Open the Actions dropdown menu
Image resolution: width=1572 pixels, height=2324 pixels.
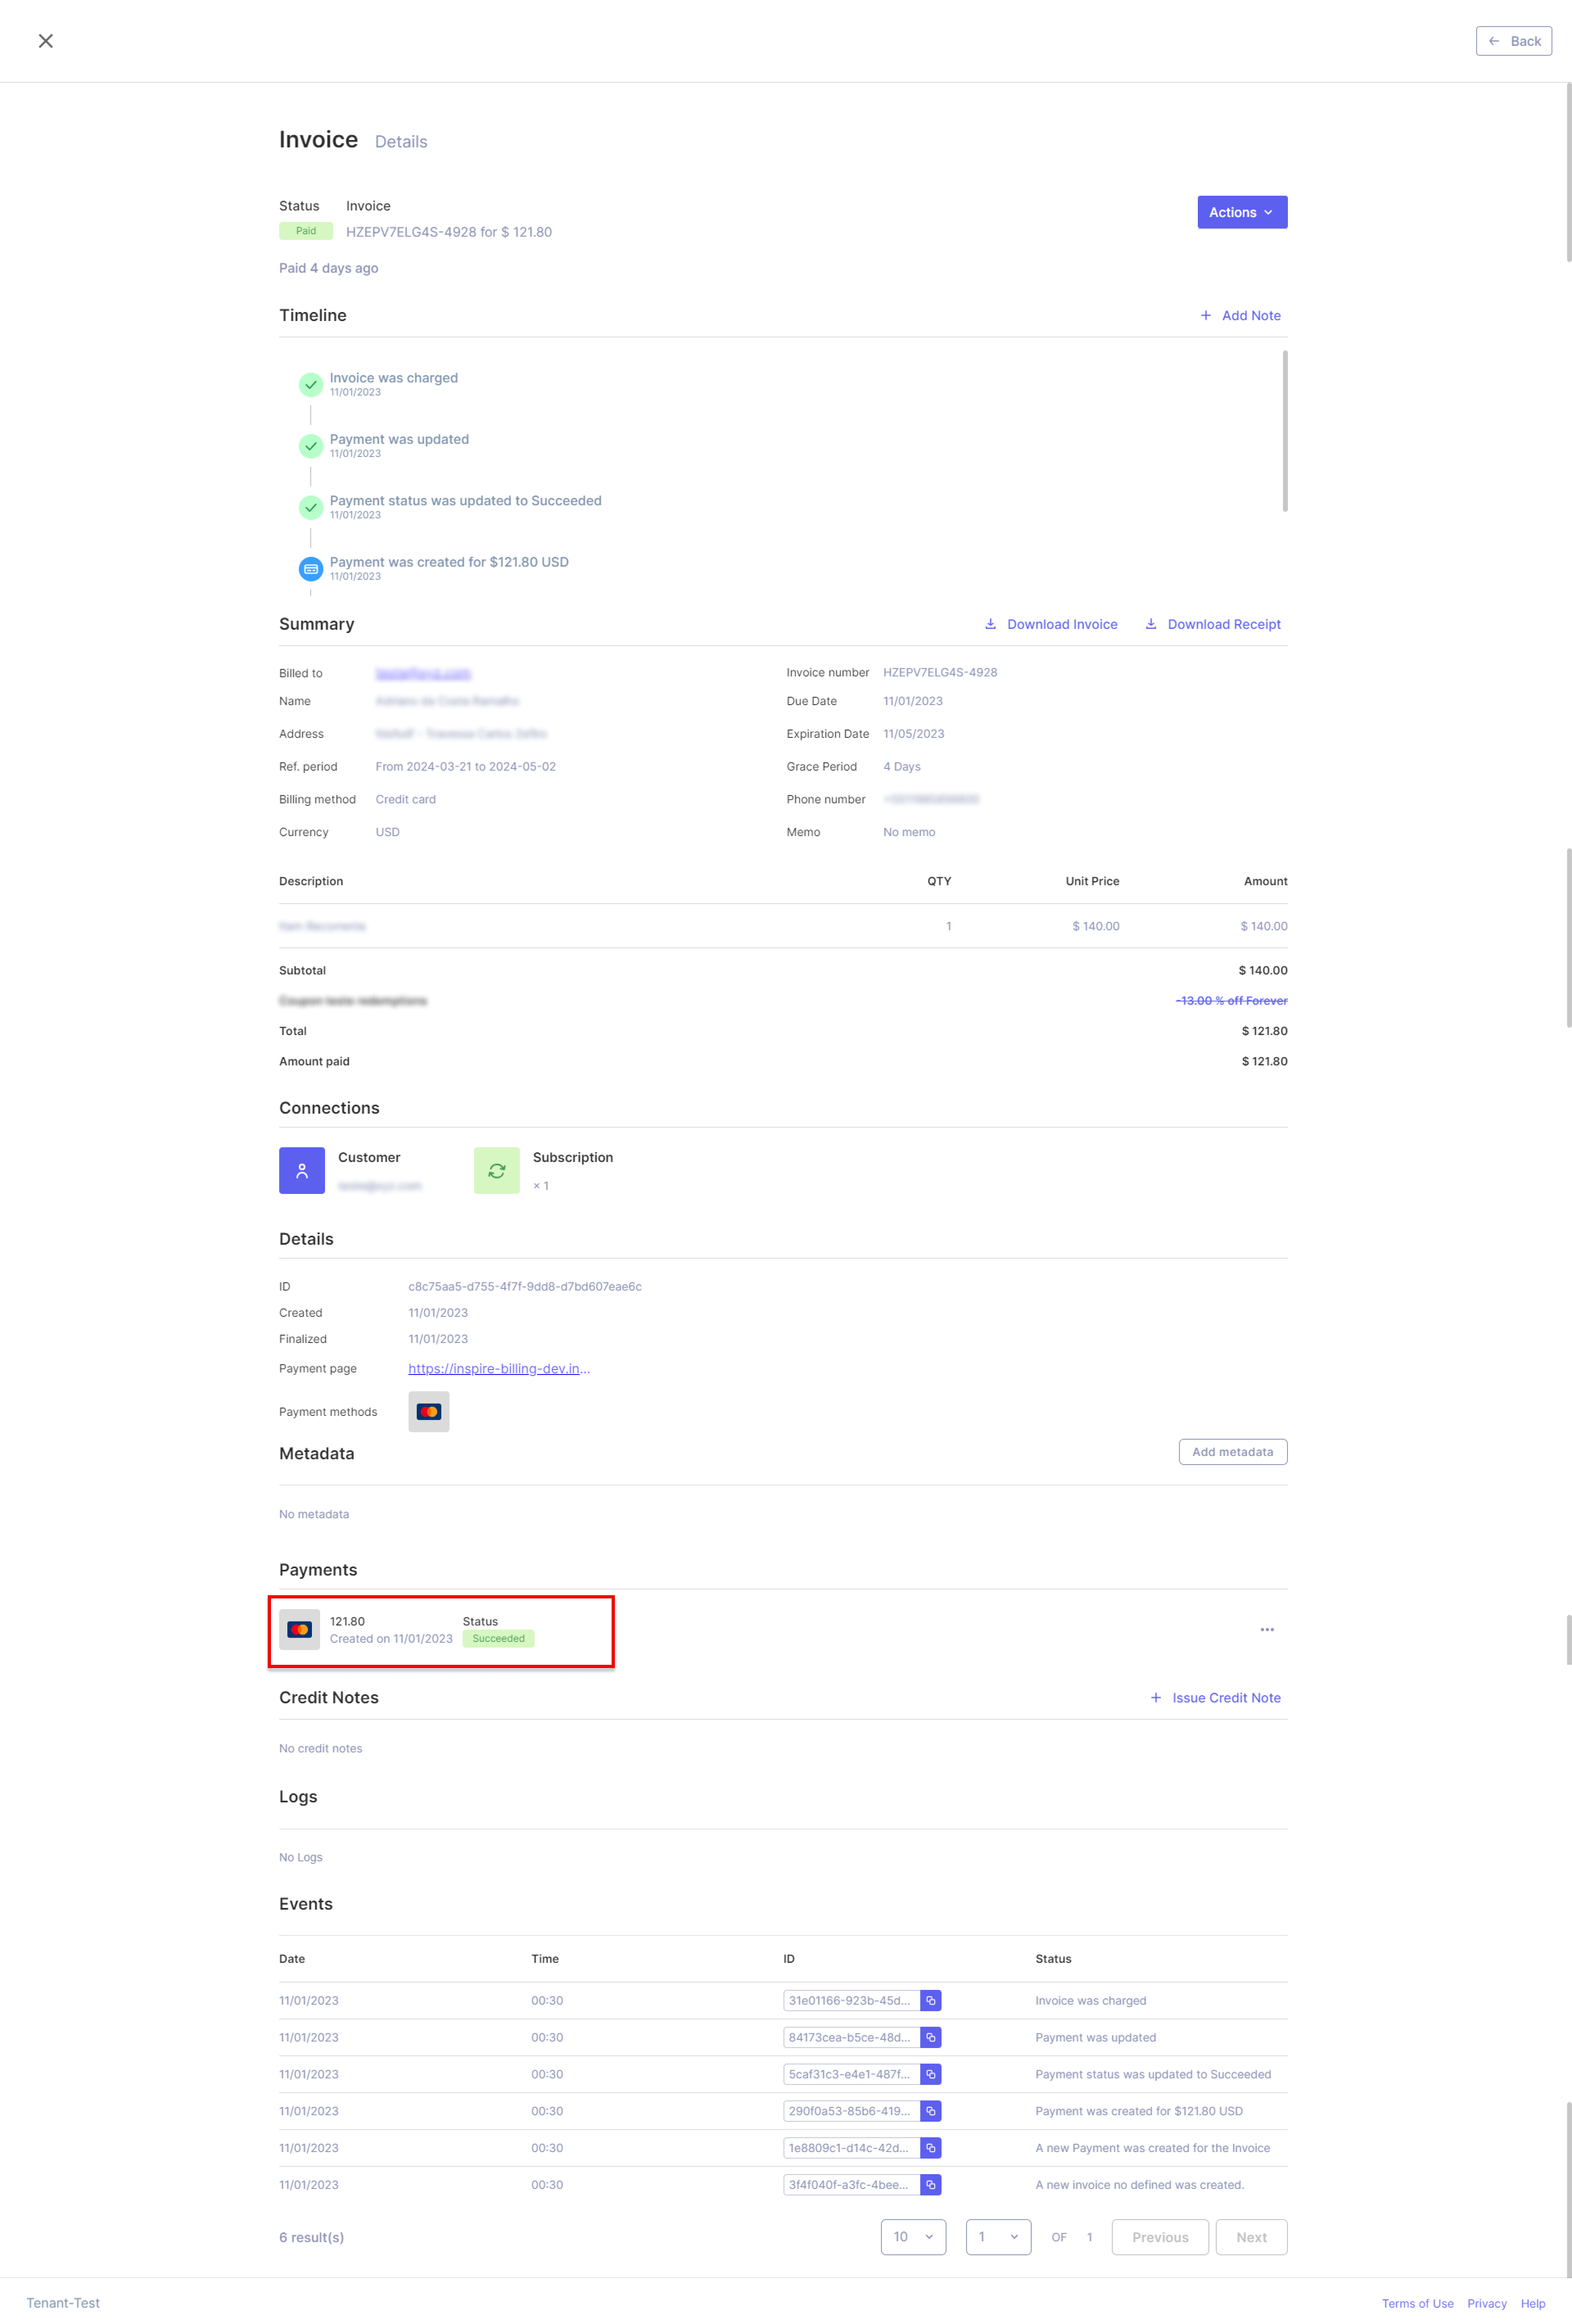1242,212
